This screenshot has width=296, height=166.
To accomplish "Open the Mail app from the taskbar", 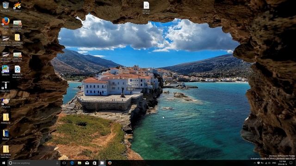I will click(87, 163).
